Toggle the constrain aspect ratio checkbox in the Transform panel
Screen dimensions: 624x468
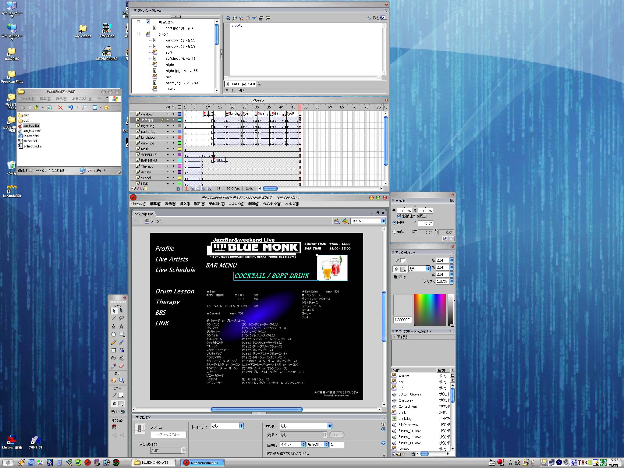pyautogui.click(x=399, y=216)
